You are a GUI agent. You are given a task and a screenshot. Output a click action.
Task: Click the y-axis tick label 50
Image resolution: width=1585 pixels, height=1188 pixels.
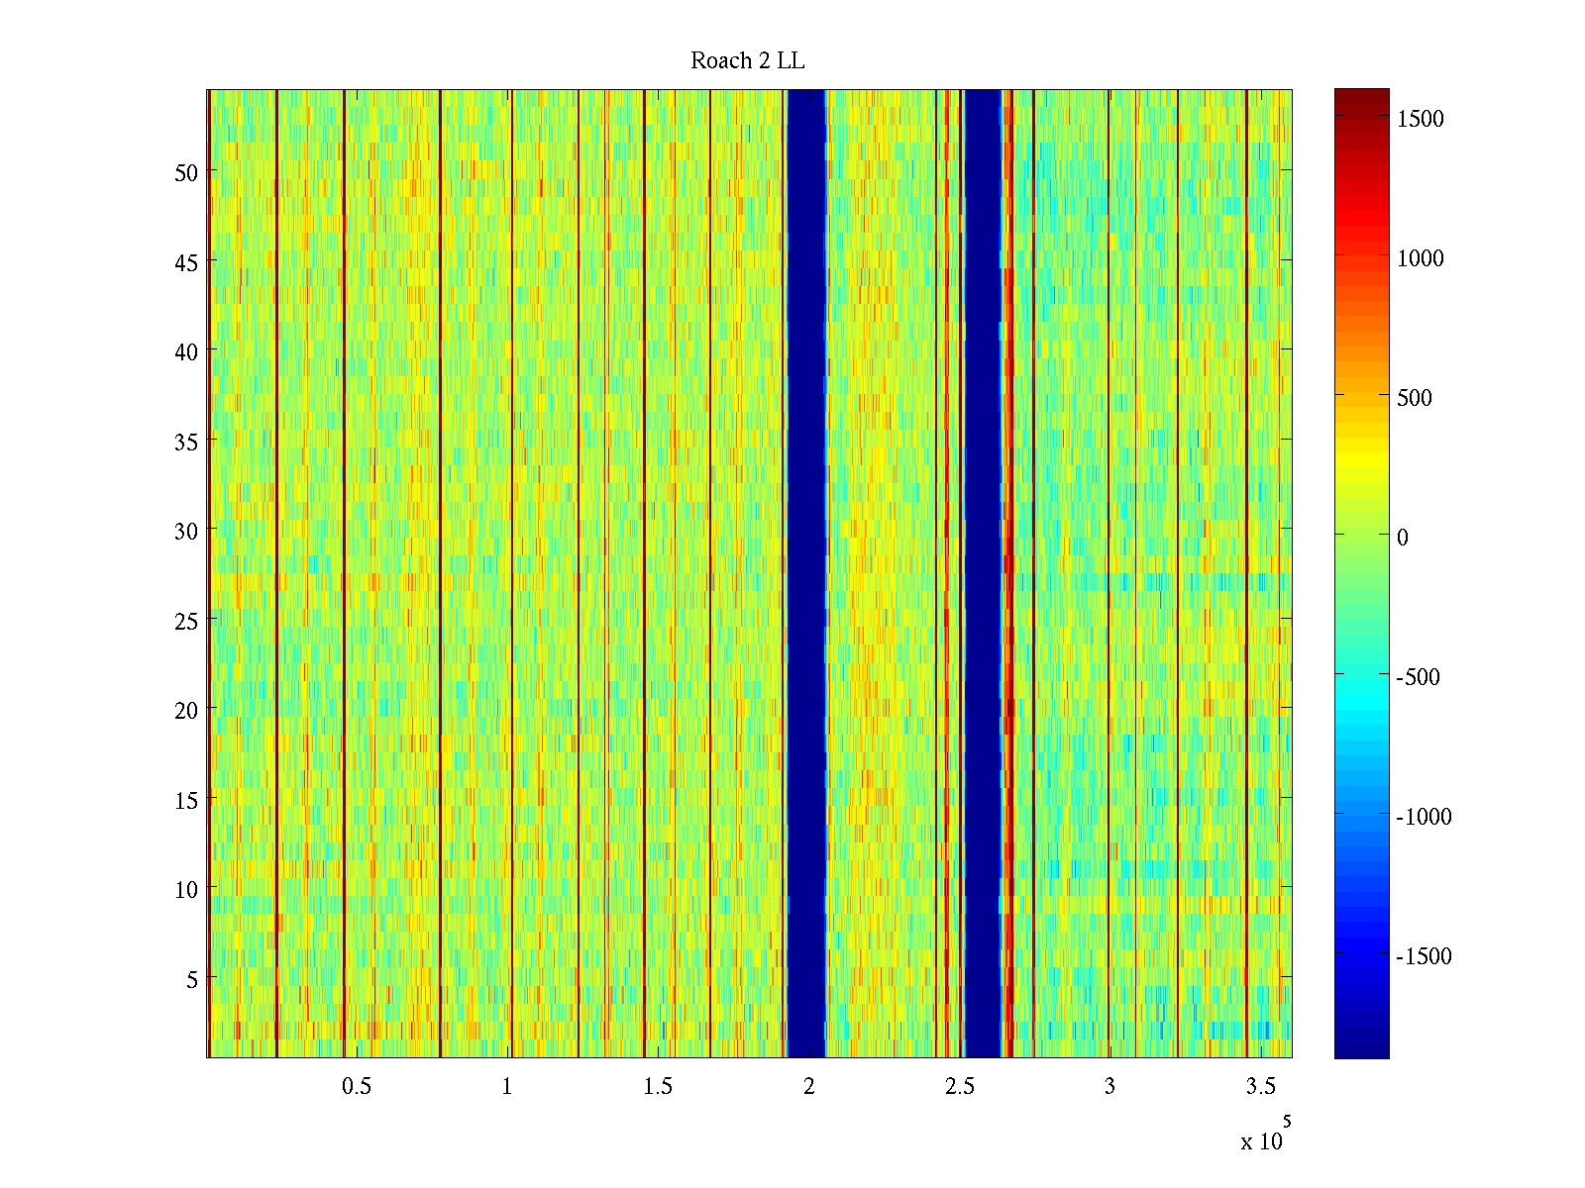point(186,172)
